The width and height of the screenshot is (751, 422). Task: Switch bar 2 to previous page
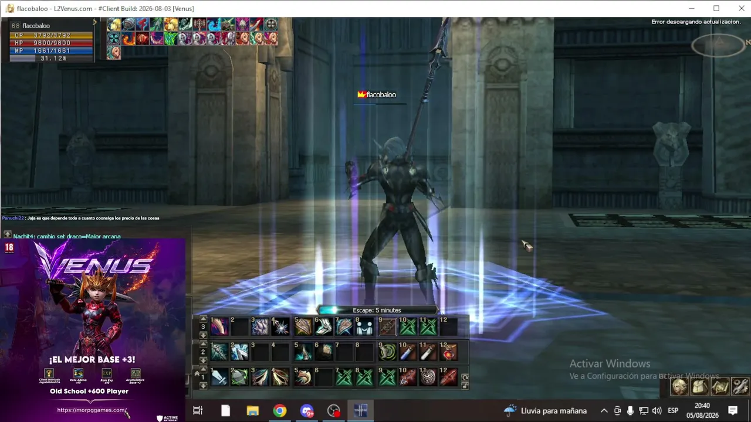[x=204, y=344]
